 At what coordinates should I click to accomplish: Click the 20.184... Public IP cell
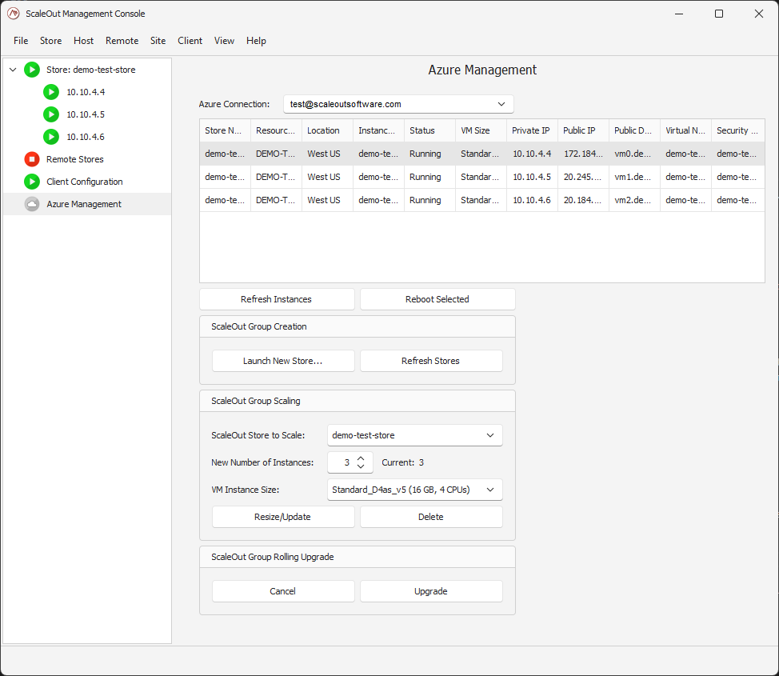coord(583,200)
